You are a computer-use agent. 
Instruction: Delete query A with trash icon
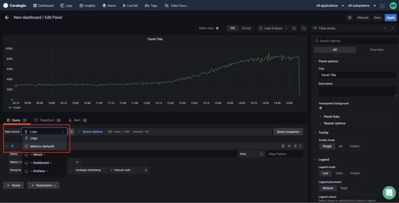click(295, 146)
